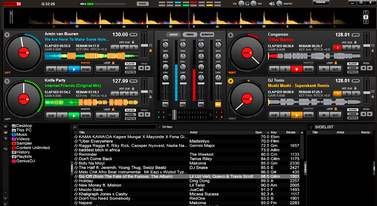Click the master speaker icon
The width and height of the screenshot is (377, 206).
(272, 4)
